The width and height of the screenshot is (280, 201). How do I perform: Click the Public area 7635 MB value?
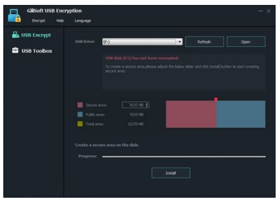point(136,115)
